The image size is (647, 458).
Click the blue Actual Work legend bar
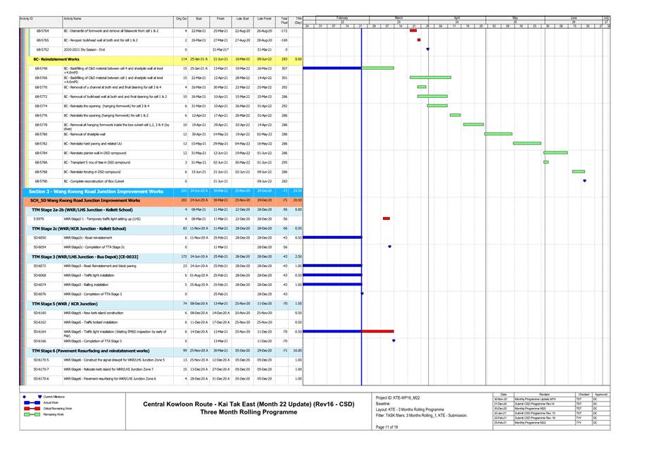point(32,403)
